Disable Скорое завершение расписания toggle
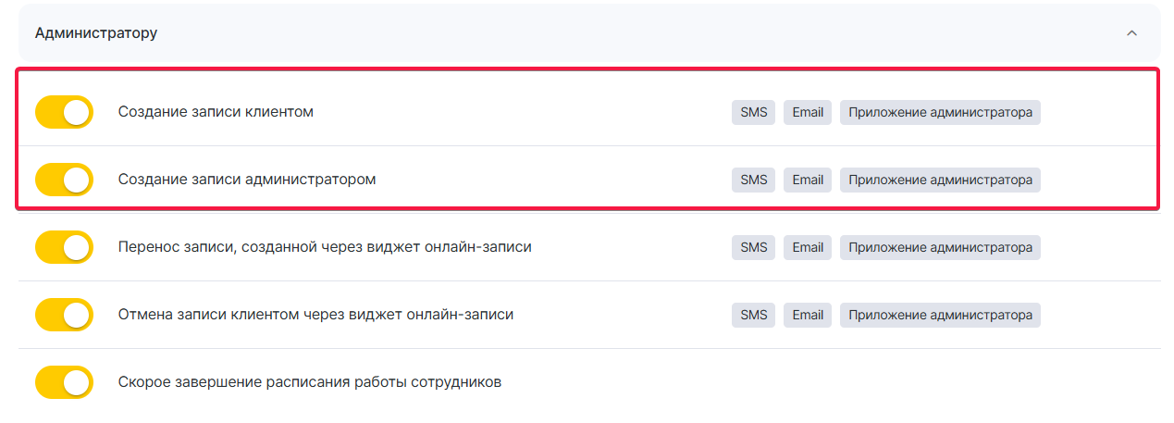 pyautogui.click(x=64, y=382)
